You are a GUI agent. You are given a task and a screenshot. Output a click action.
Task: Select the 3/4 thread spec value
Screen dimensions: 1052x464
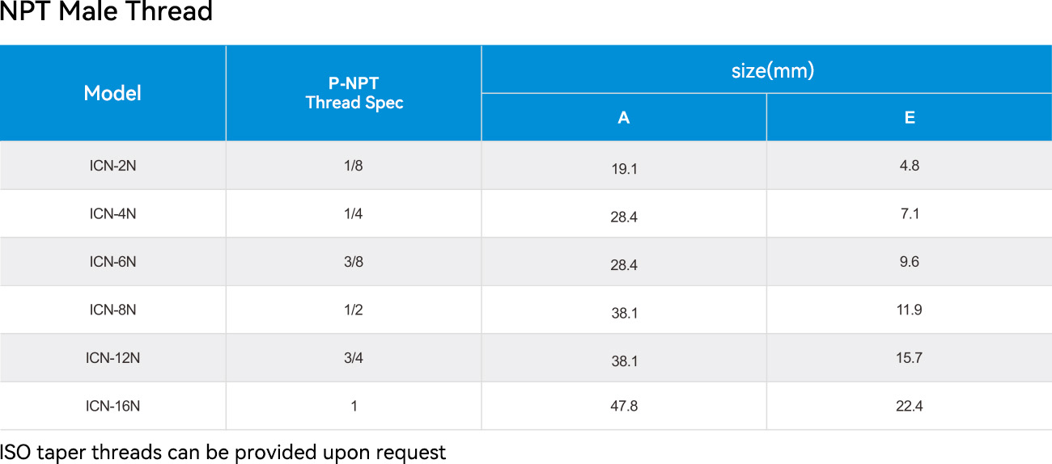[354, 357]
